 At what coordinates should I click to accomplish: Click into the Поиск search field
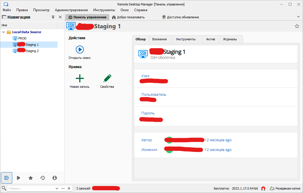point(30,188)
